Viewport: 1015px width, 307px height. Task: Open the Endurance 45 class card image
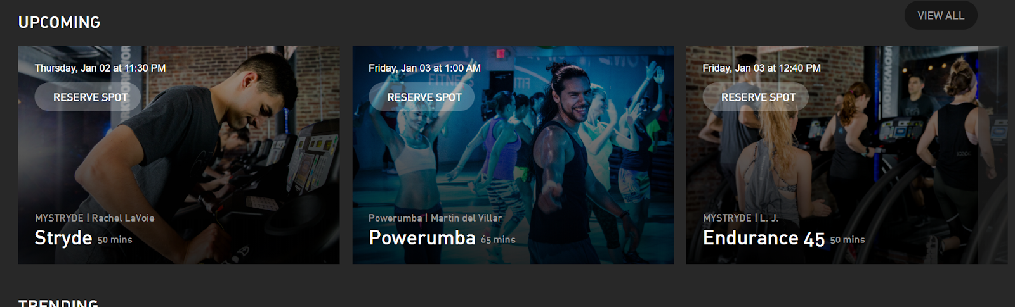(847, 155)
